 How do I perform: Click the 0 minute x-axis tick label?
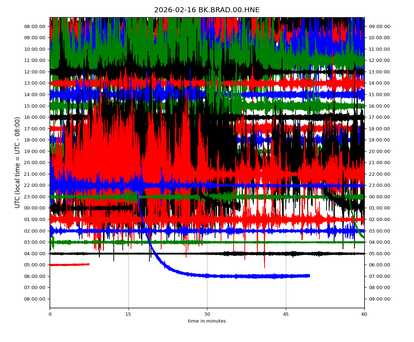coord(50,314)
